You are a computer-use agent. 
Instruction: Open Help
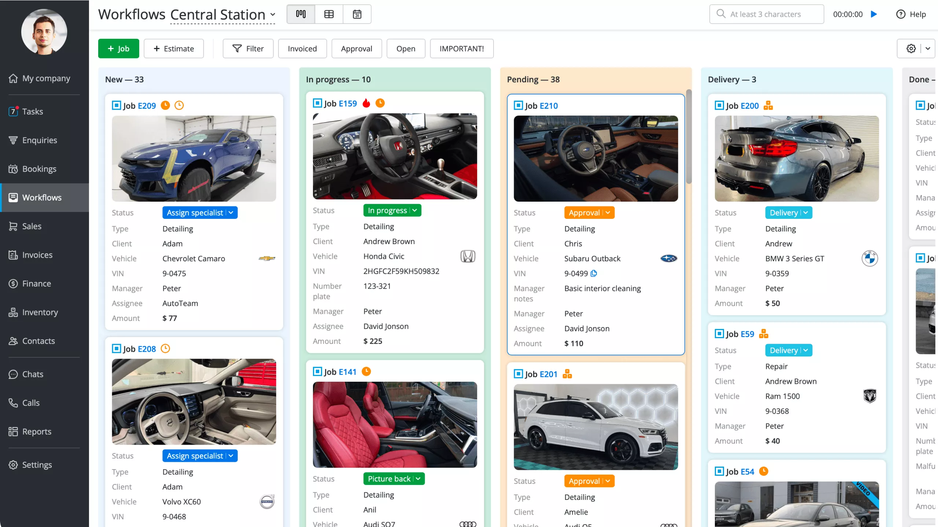(911, 14)
